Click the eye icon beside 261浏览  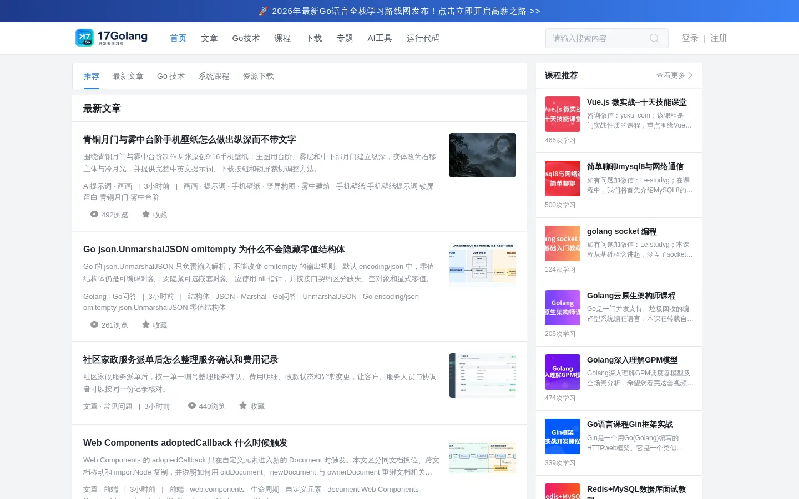[94, 324]
